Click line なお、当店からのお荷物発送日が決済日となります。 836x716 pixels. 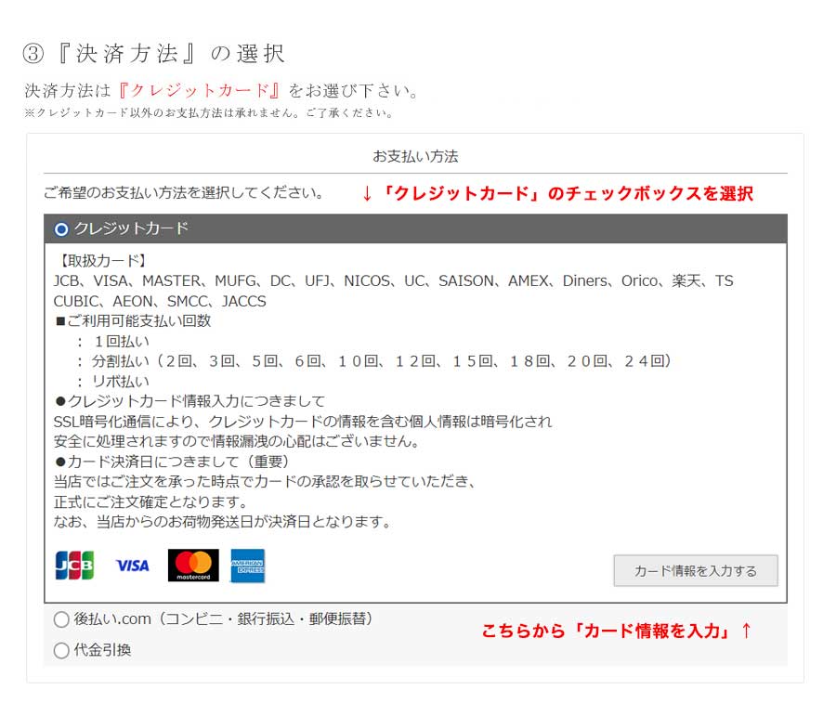pos(223,521)
